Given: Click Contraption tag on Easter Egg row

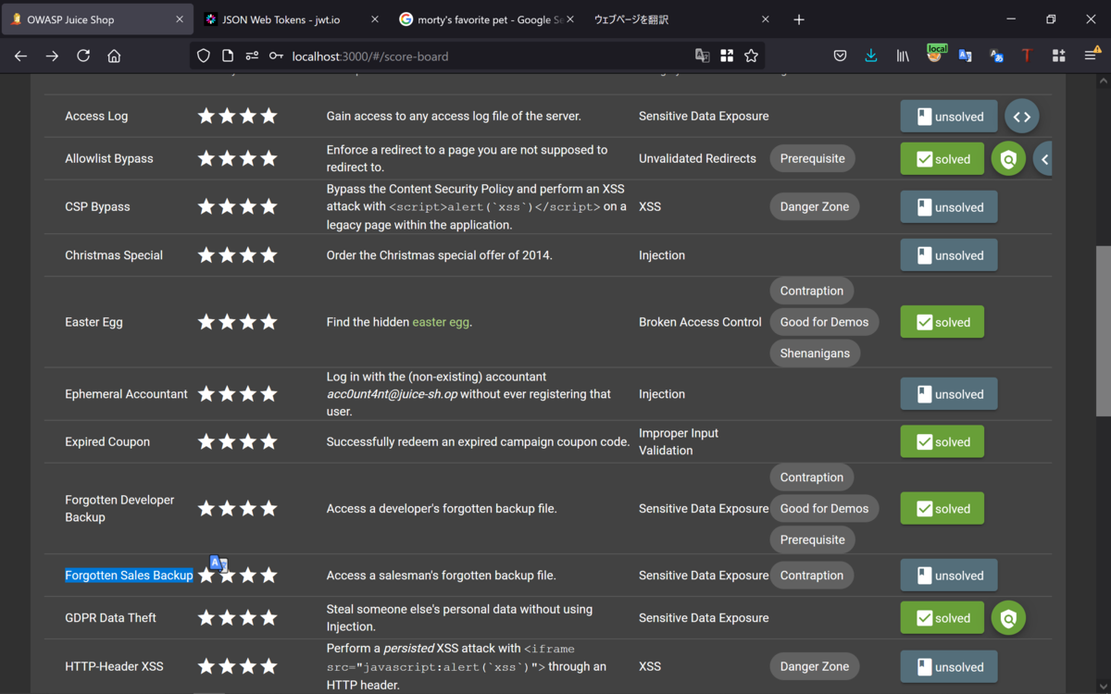Looking at the screenshot, I should pyautogui.click(x=811, y=291).
